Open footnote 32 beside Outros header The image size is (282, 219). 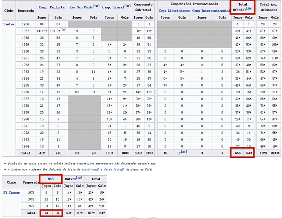79,178
